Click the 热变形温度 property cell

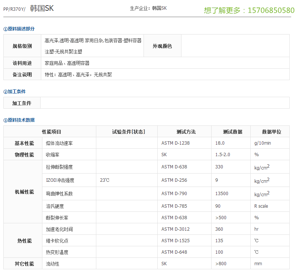tap(69, 252)
